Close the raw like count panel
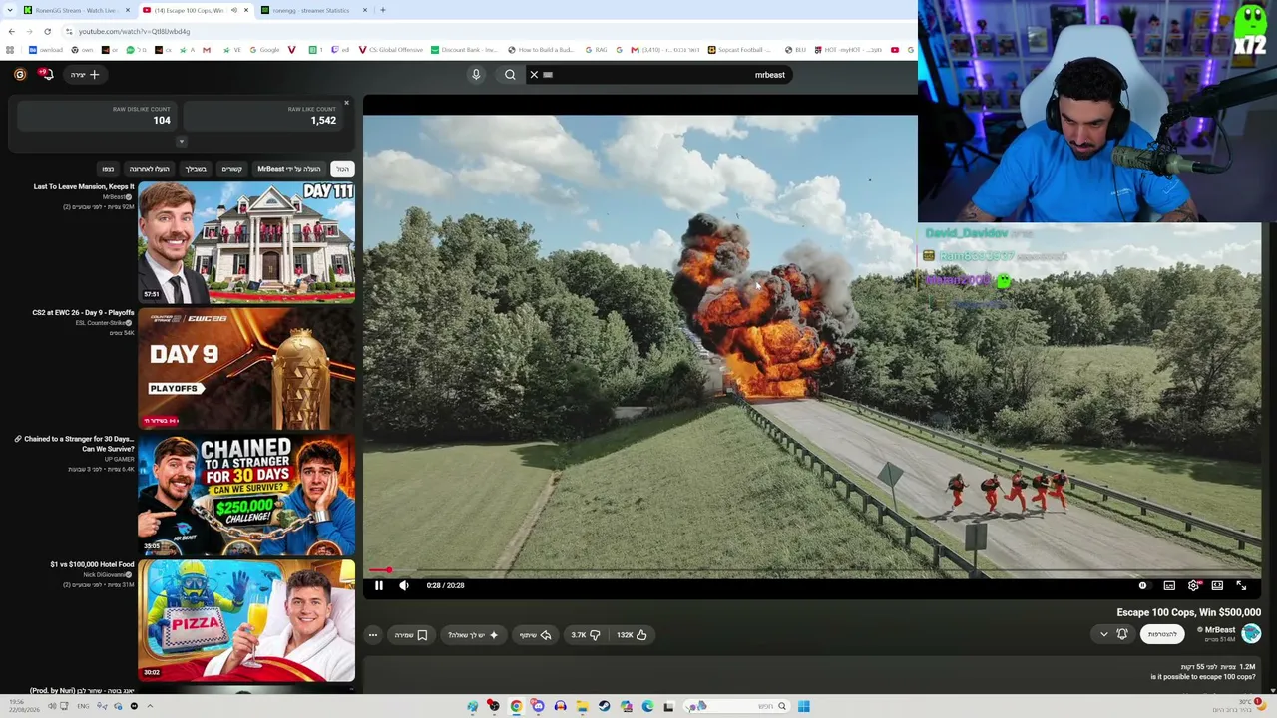 click(346, 103)
